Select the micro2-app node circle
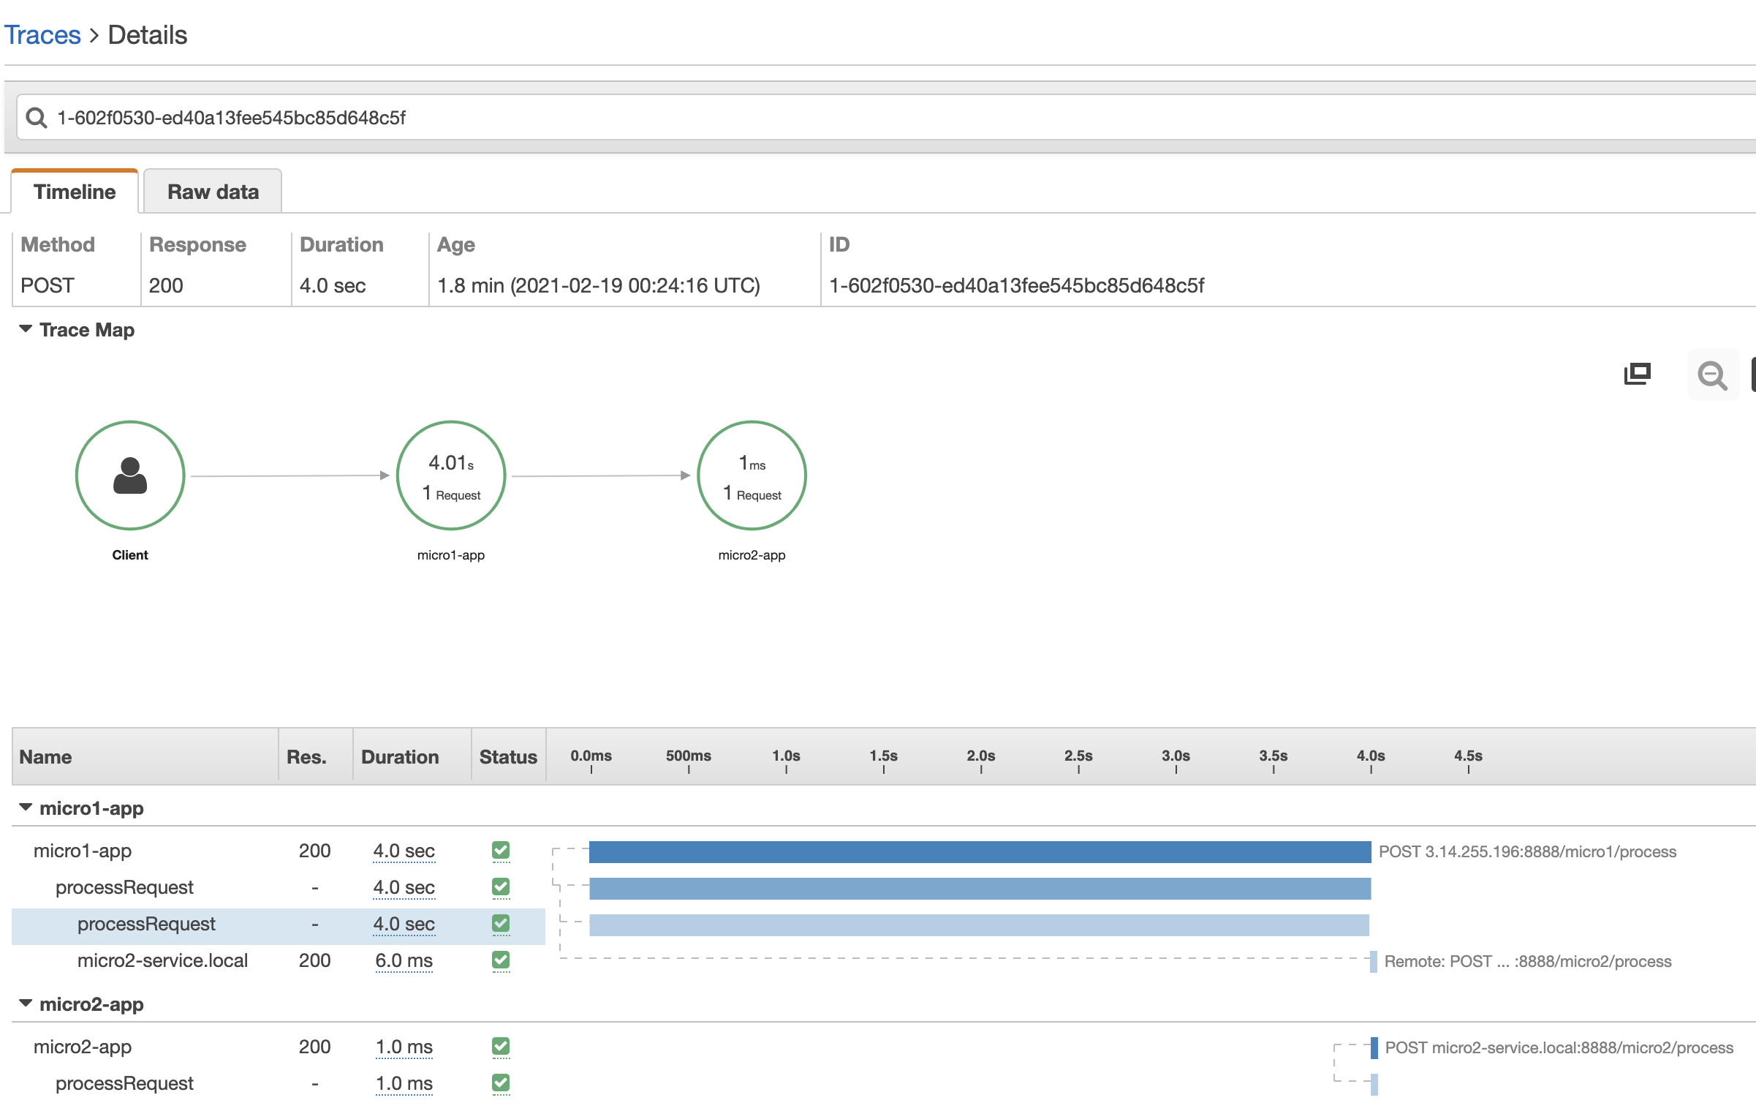Image resolution: width=1756 pixels, height=1103 pixels. (752, 475)
